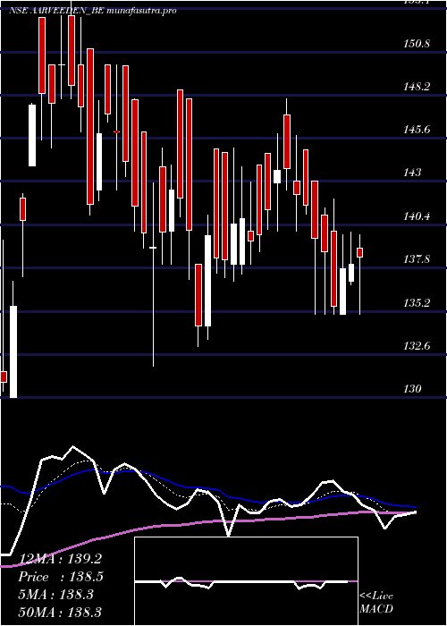The width and height of the screenshot is (447, 626).
Task: Click the last red candlestick on the chart
Action: click(x=360, y=253)
